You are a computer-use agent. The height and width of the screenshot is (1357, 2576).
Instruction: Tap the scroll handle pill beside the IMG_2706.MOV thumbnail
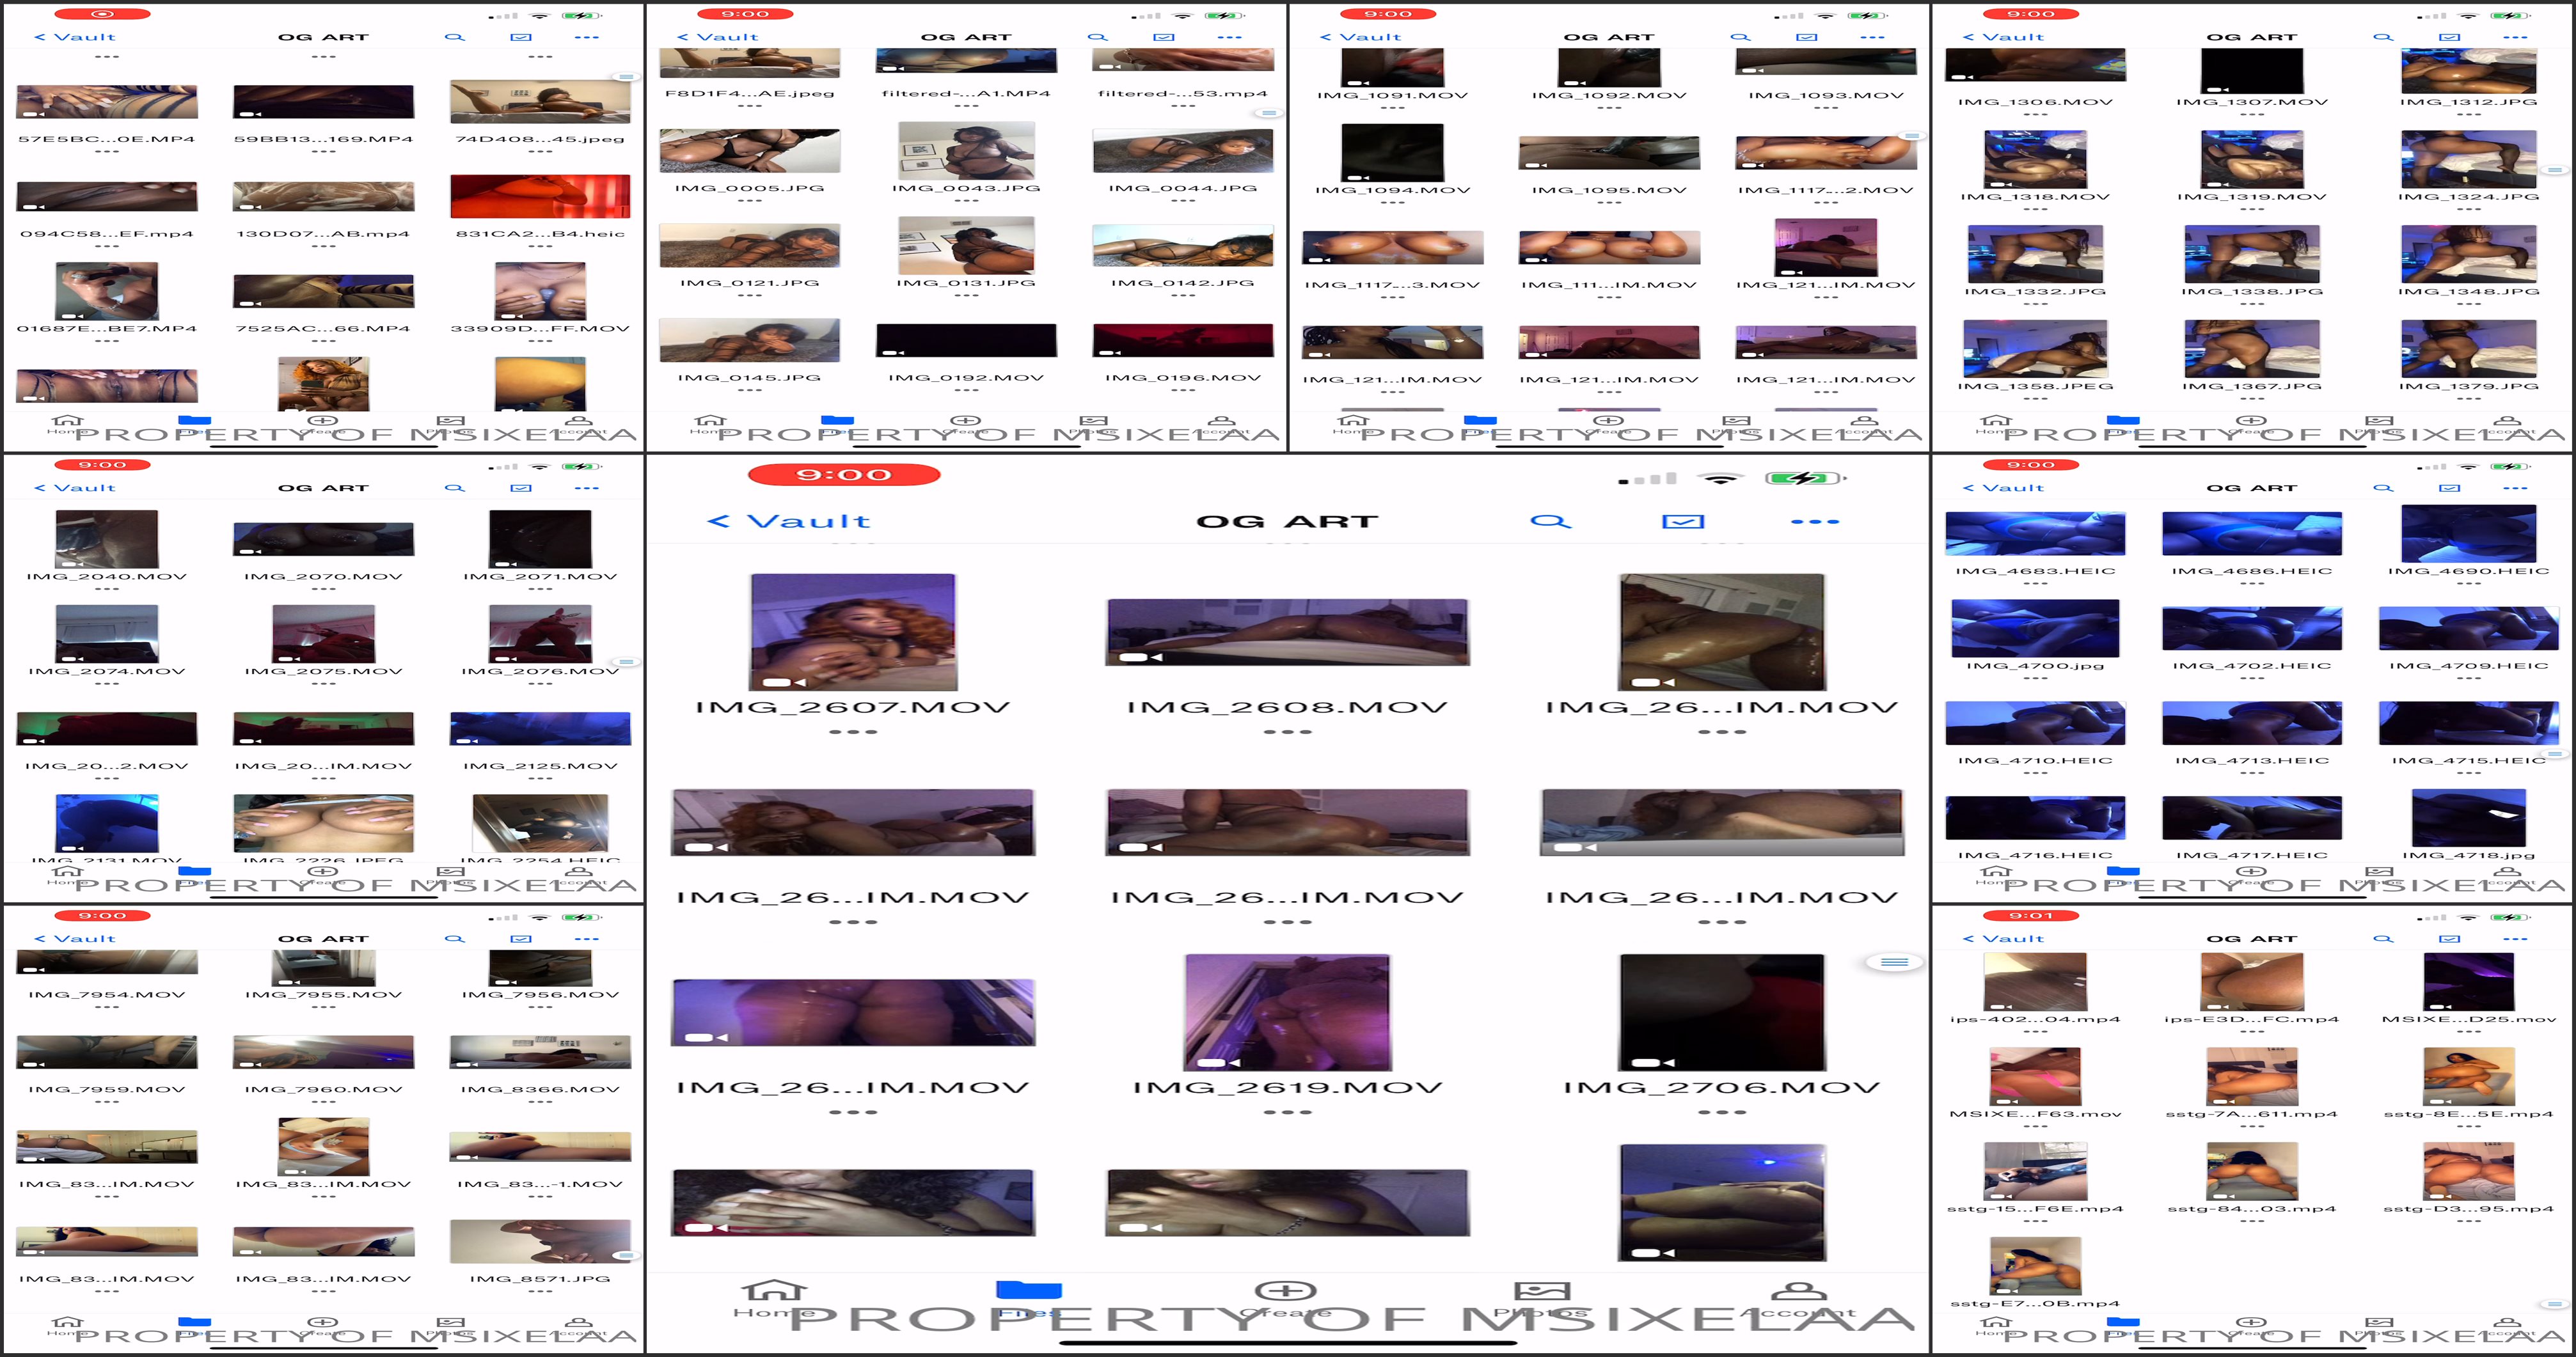[x=1894, y=962]
